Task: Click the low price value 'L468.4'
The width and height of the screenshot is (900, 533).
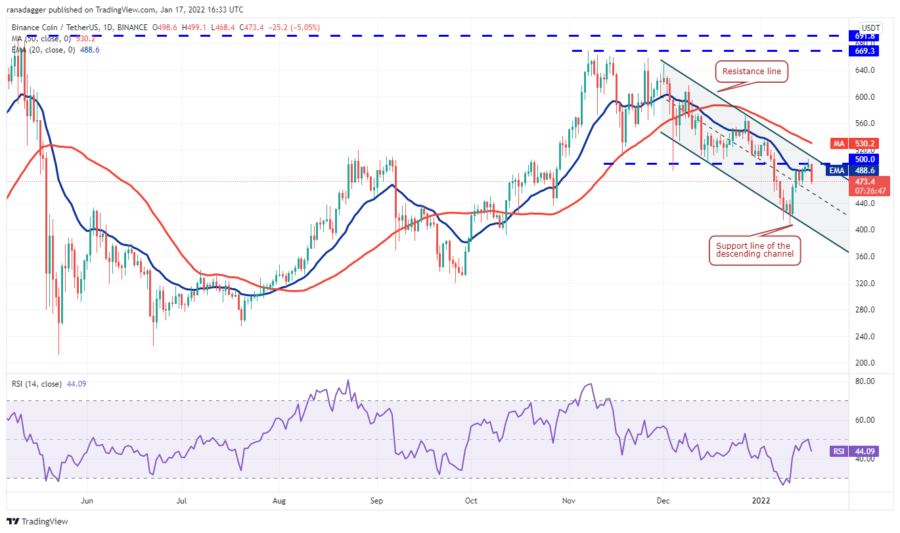Action: (221, 28)
